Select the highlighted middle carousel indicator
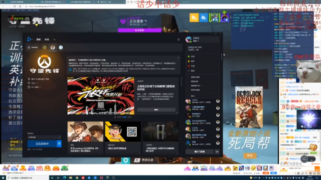The height and width of the screenshot is (180, 321). tap(124, 117)
